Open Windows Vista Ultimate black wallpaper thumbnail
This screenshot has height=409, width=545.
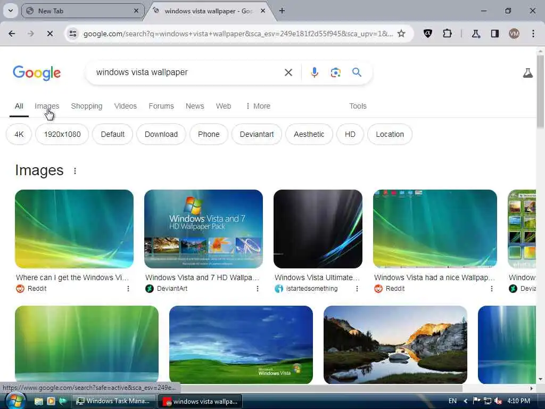click(x=318, y=229)
